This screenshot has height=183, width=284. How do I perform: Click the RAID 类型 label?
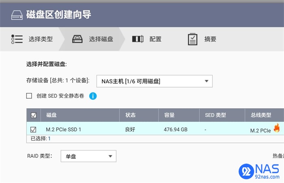[39, 156]
